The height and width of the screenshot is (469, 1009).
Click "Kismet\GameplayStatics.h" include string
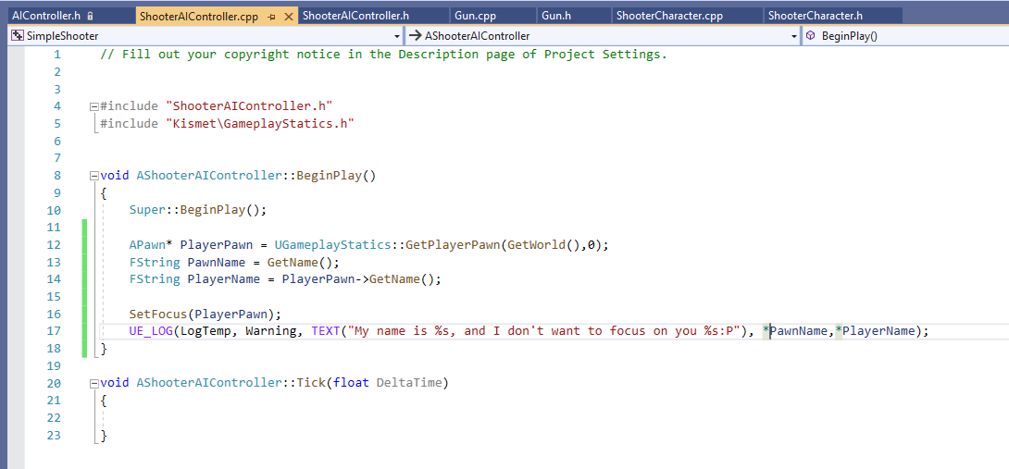pos(260,124)
